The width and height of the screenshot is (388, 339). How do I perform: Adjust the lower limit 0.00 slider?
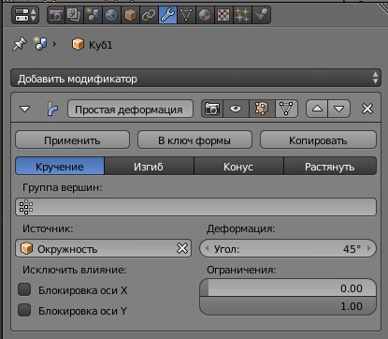(288, 287)
